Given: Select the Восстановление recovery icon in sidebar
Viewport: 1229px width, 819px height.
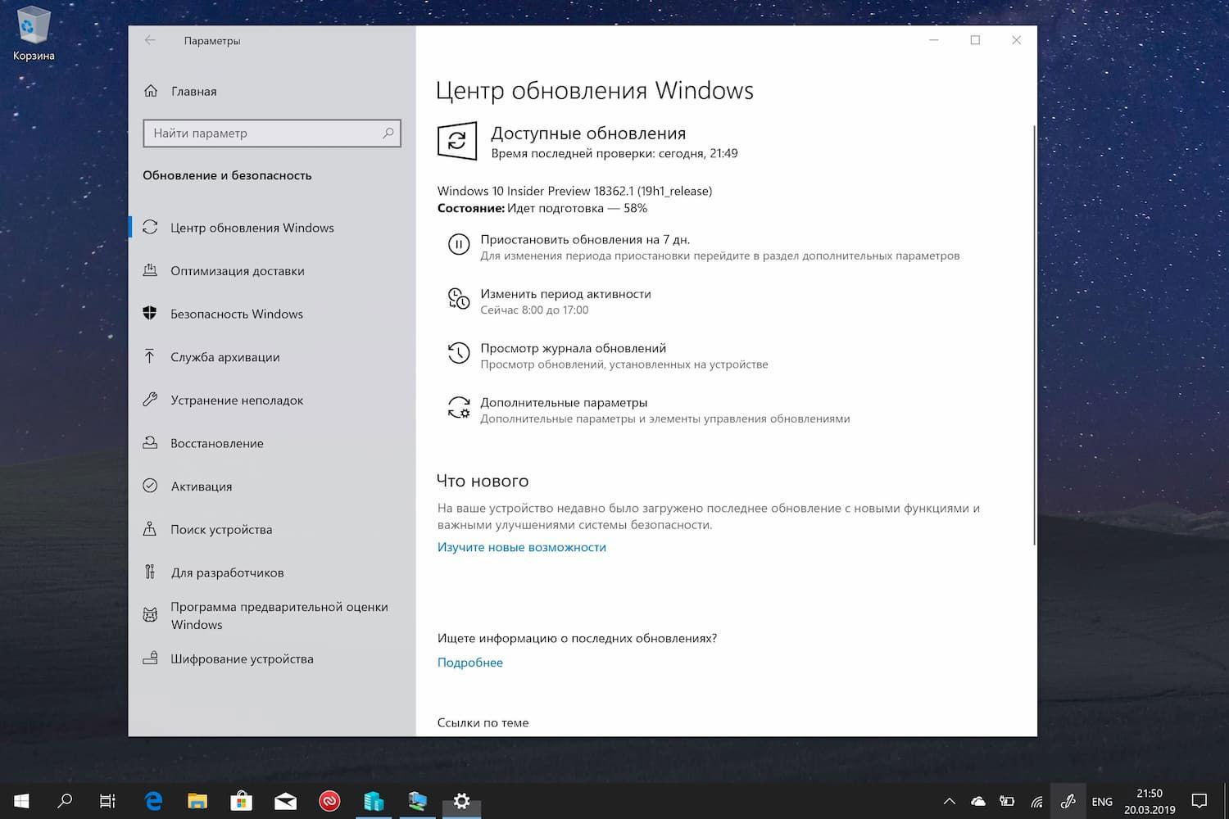Looking at the screenshot, I should 151,443.
